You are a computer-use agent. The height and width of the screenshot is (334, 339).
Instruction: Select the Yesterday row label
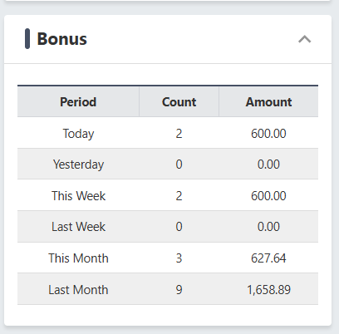click(x=78, y=165)
